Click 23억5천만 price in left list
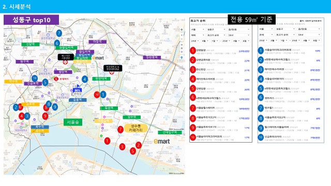Image resolution: width=331 pixels, height=186 pixels. point(244,51)
